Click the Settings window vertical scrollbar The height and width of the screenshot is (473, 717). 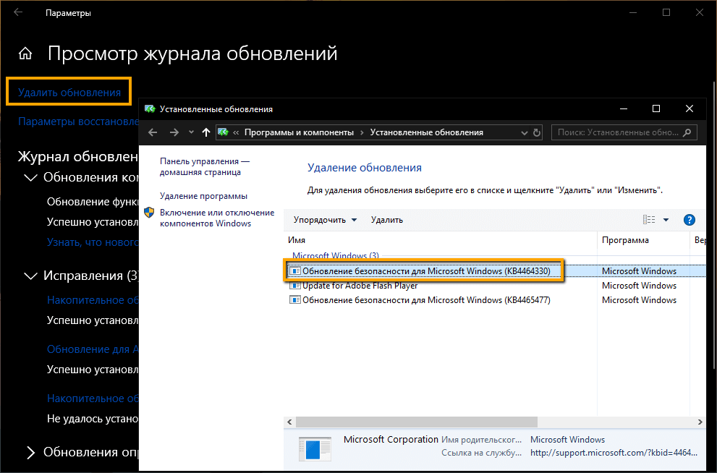[714, 226]
